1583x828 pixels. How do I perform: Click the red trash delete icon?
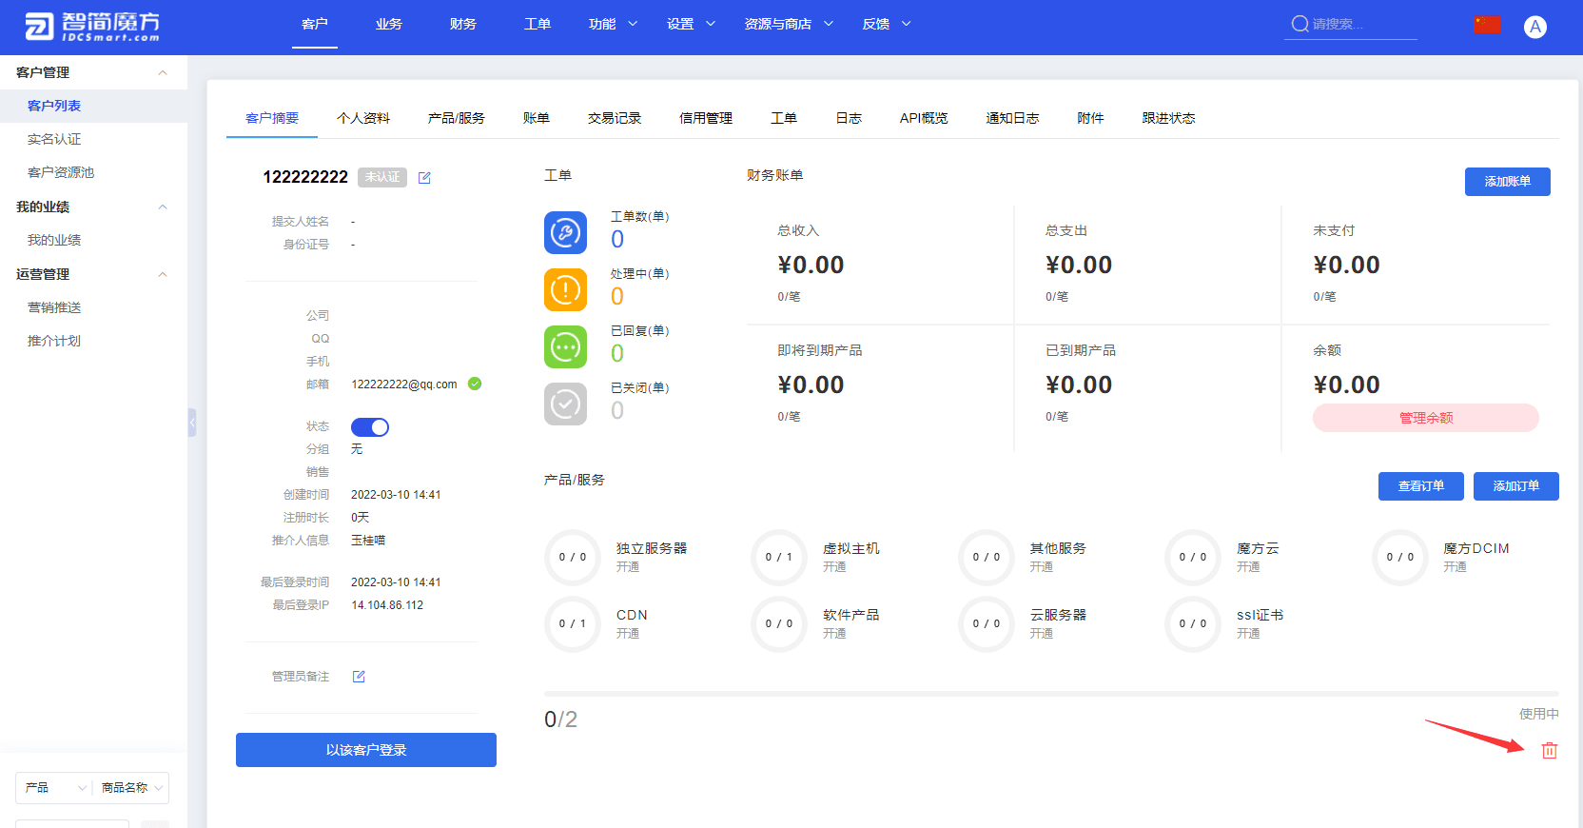tap(1549, 750)
